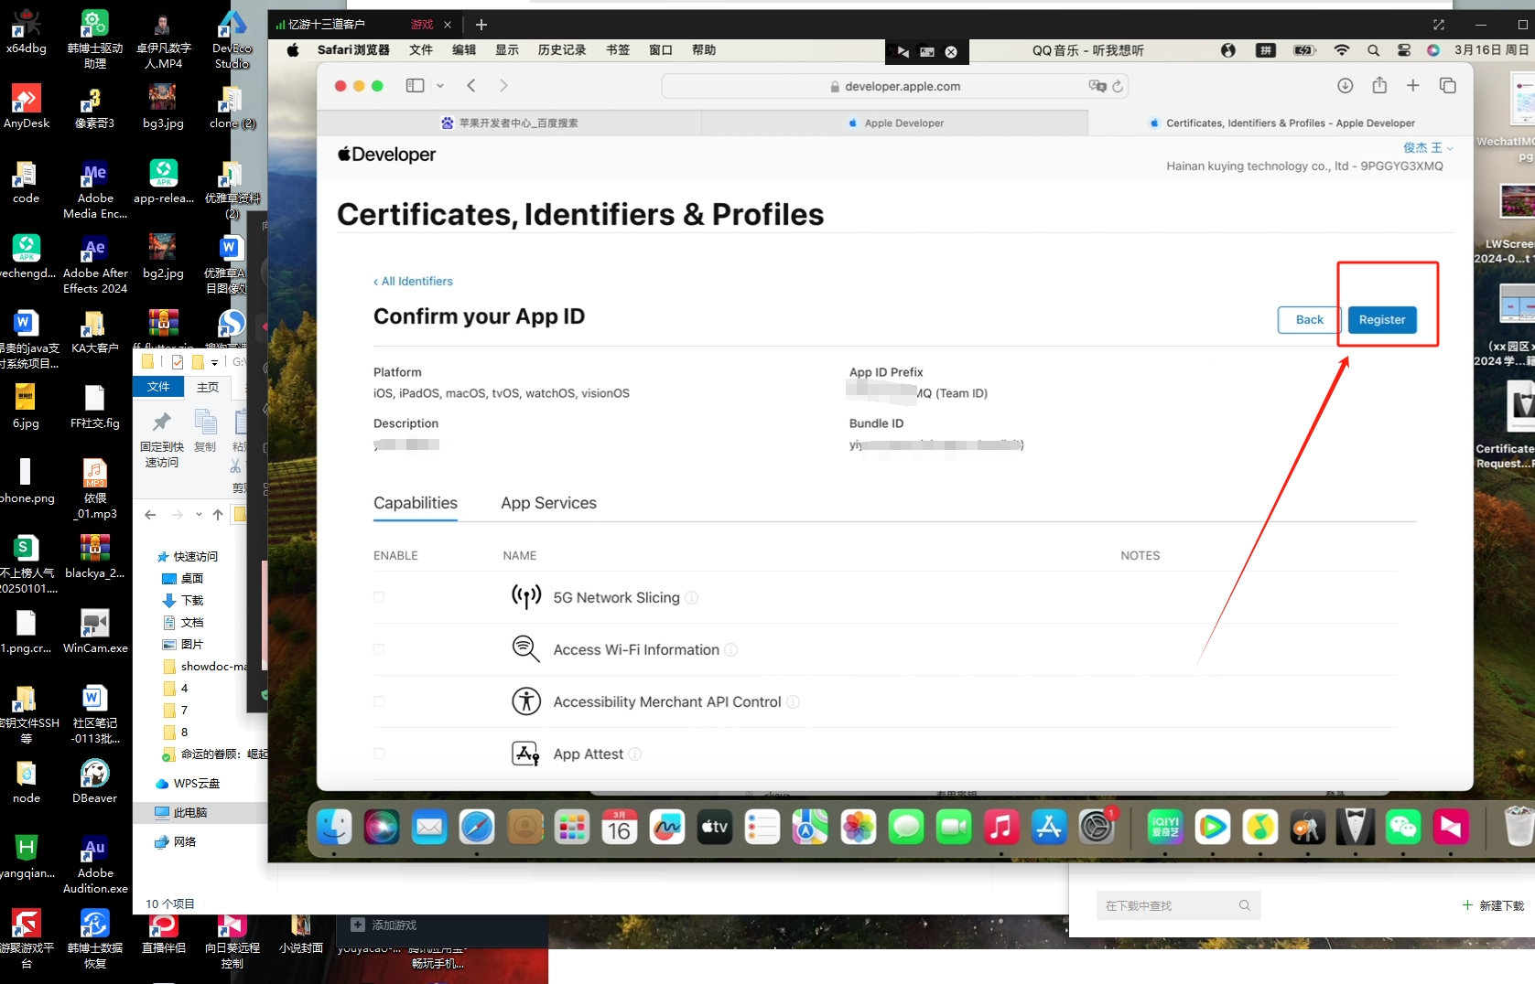Open the 帮助 menu
The width and height of the screenshot is (1535, 984).
[704, 50]
